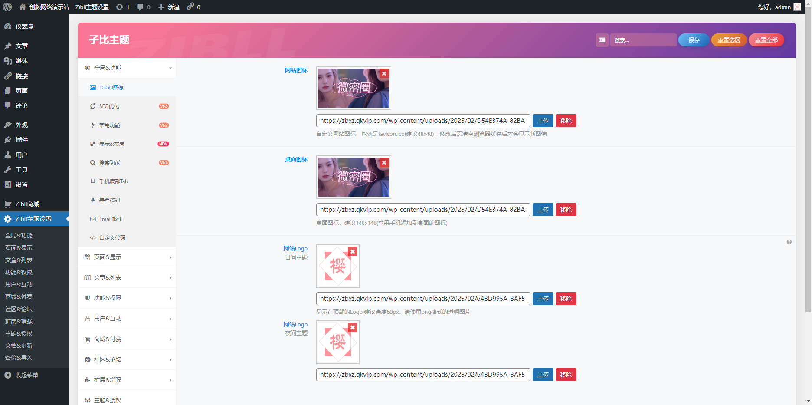Expand the 功能&权限 section
812x405 pixels.
[127, 298]
